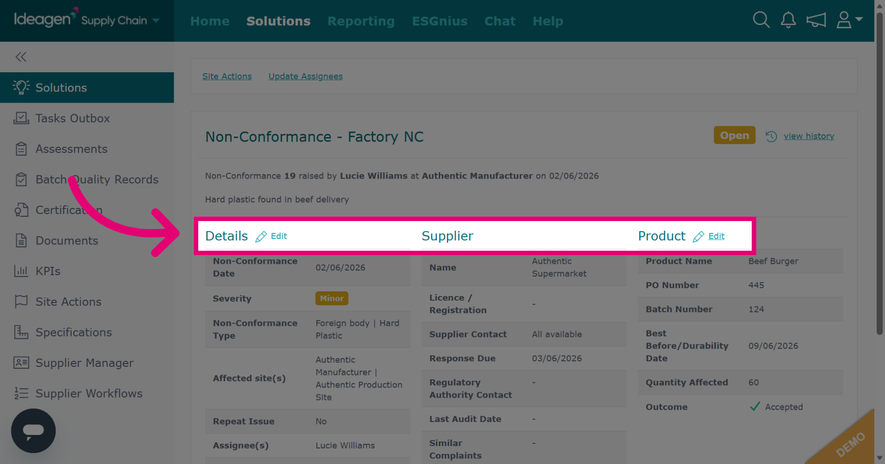Open ESGnius in top navigation
The height and width of the screenshot is (464, 885).
440,21
